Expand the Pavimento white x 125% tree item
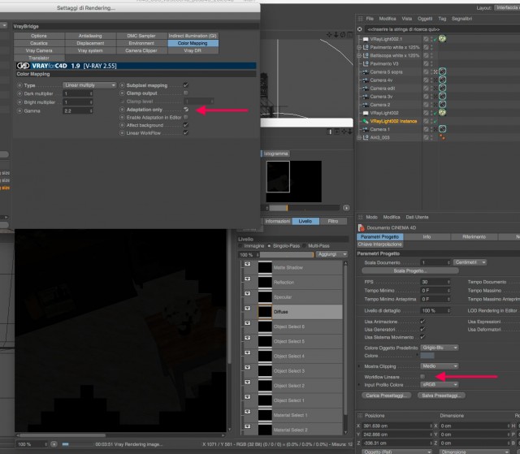This screenshot has height=454, width=520. click(x=359, y=47)
